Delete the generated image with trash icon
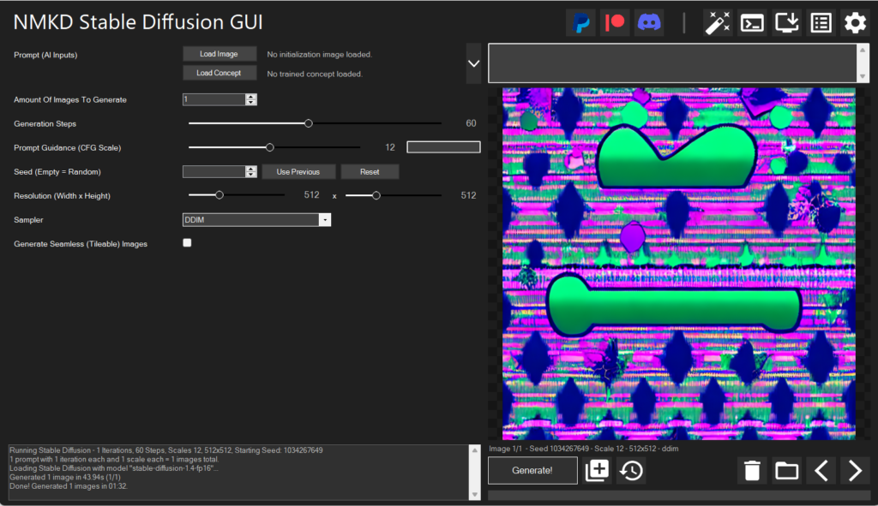 coord(752,471)
